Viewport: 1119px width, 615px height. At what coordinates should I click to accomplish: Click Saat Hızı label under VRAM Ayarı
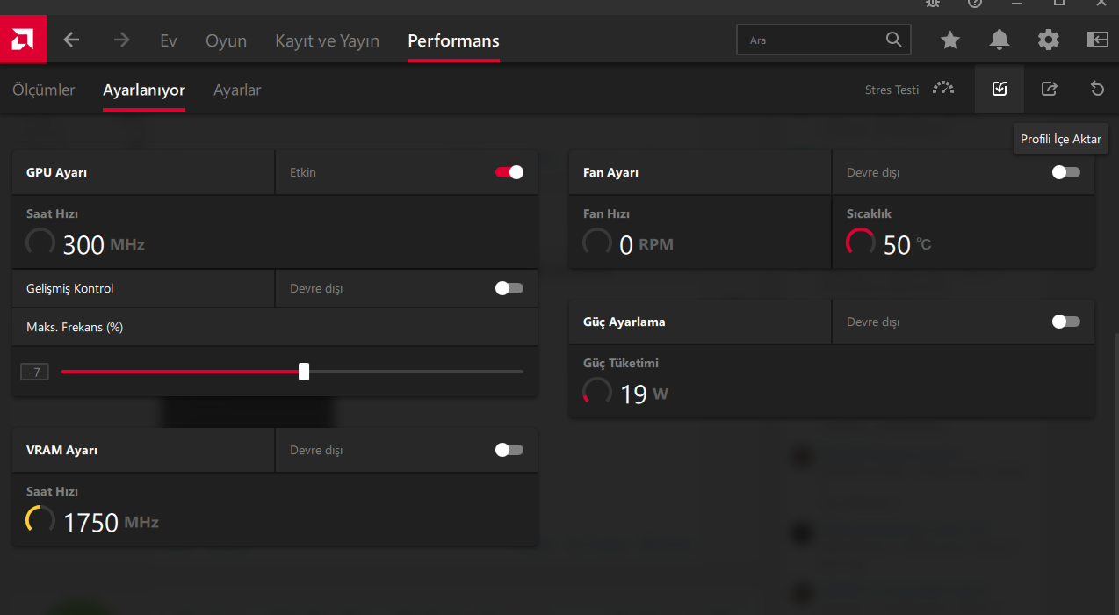[53, 491]
